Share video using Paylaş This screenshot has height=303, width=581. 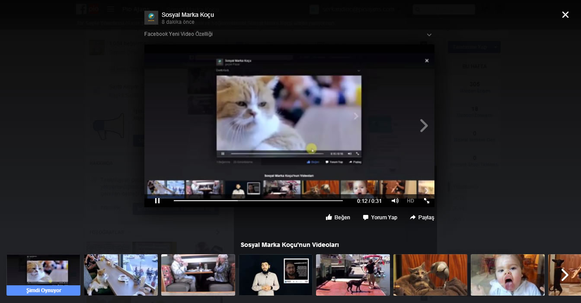421,217
